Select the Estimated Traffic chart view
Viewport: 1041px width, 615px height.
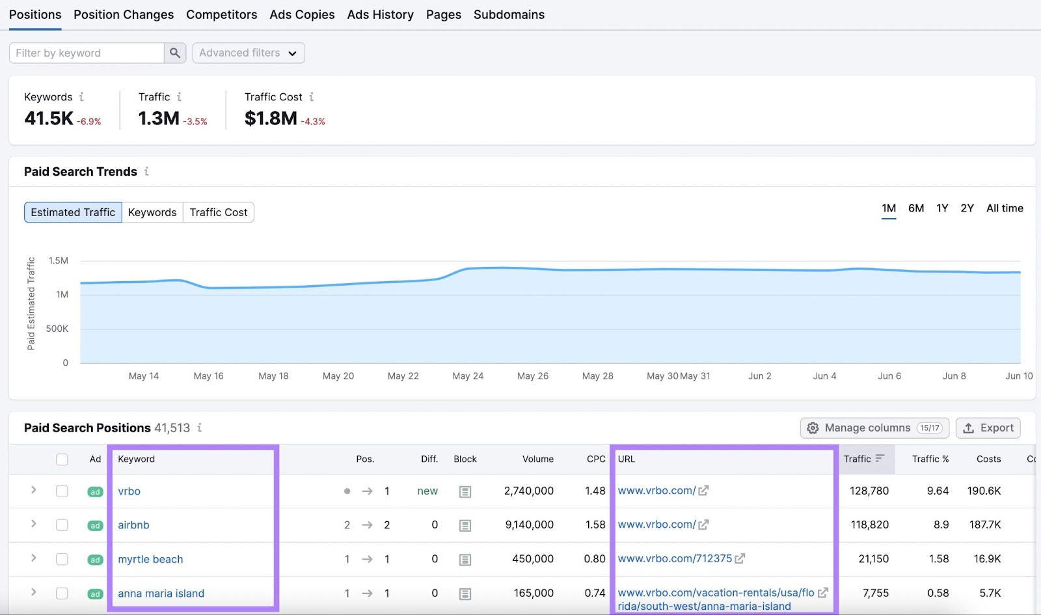tap(73, 212)
